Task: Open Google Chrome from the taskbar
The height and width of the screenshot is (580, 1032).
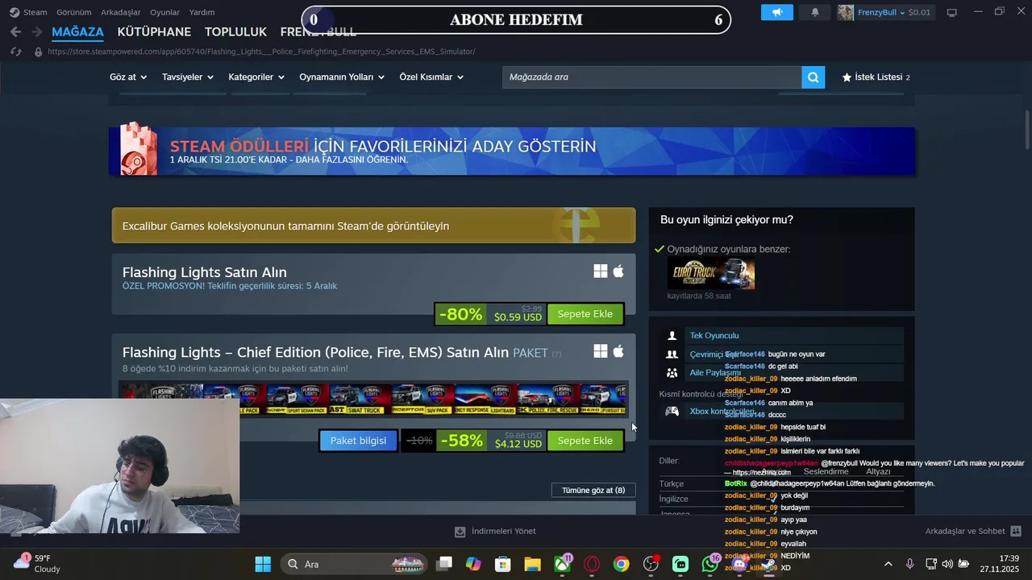Action: click(x=621, y=564)
